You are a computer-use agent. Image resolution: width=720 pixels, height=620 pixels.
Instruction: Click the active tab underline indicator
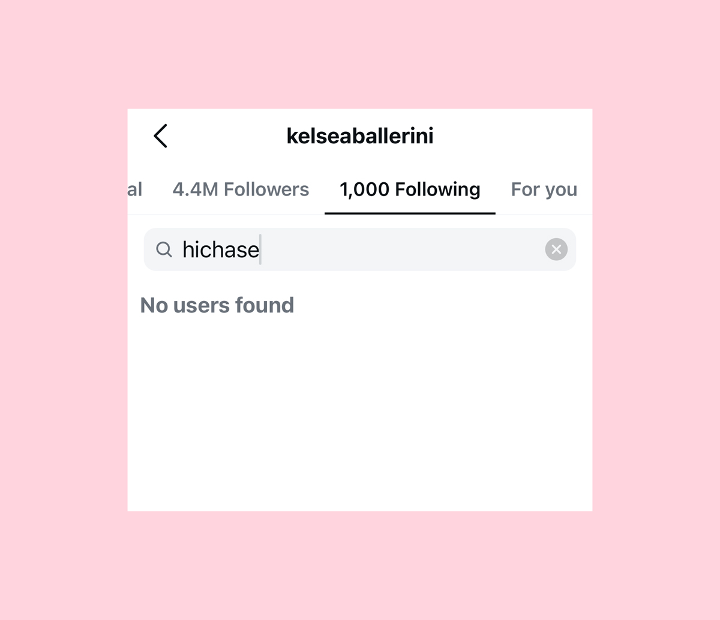pos(409,212)
